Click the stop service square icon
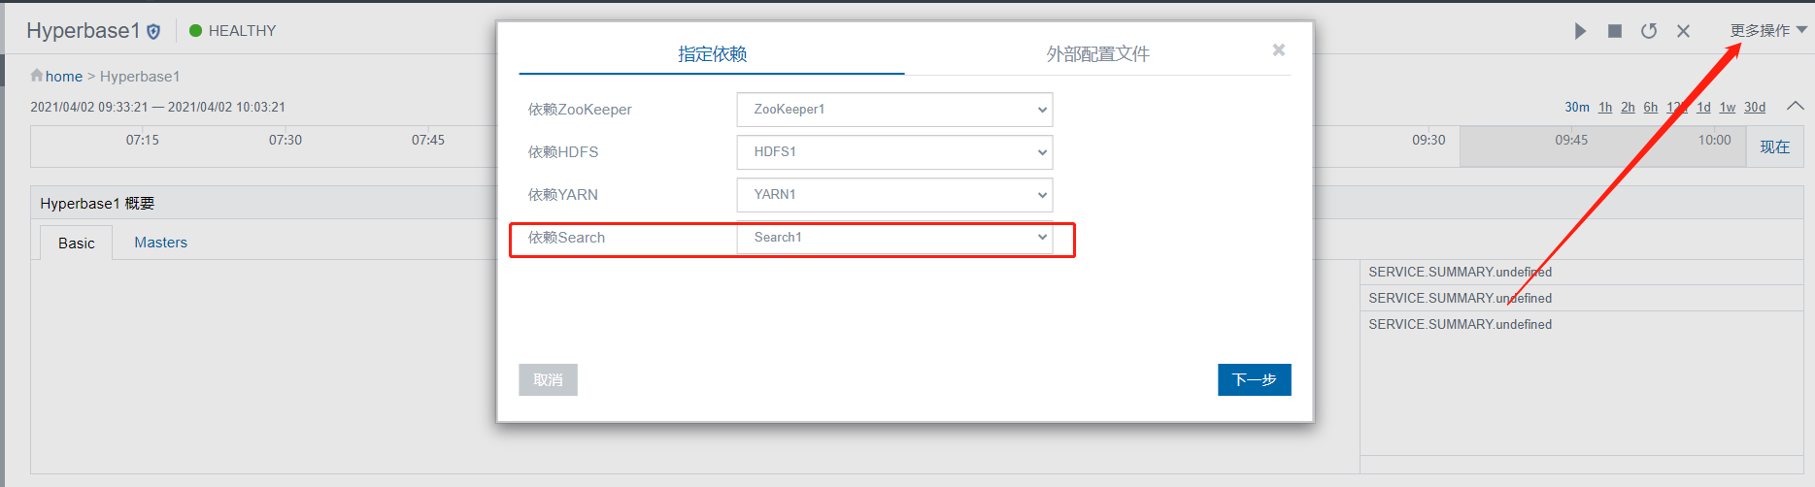Screen dimensions: 1815x487 [1615, 31]
